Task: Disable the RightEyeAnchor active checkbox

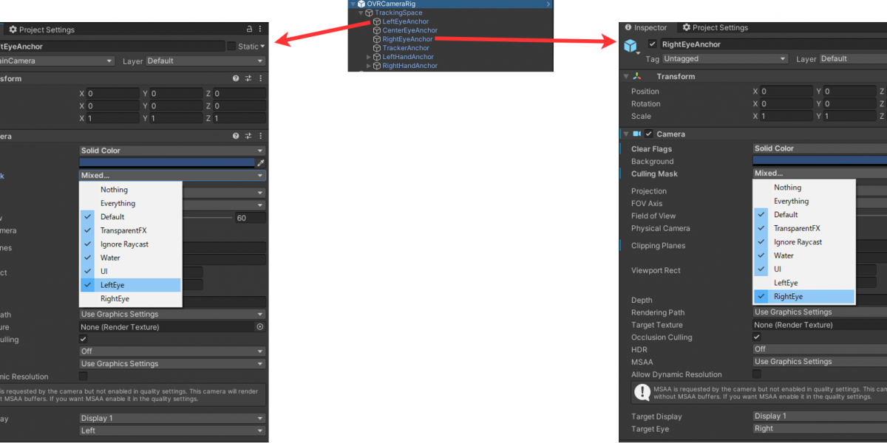Action: [x=652, y=44]
